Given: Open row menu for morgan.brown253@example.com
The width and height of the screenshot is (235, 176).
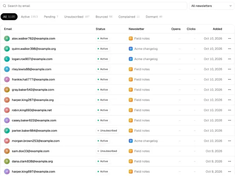Looking at the screenshot, I should click(229, 141).
